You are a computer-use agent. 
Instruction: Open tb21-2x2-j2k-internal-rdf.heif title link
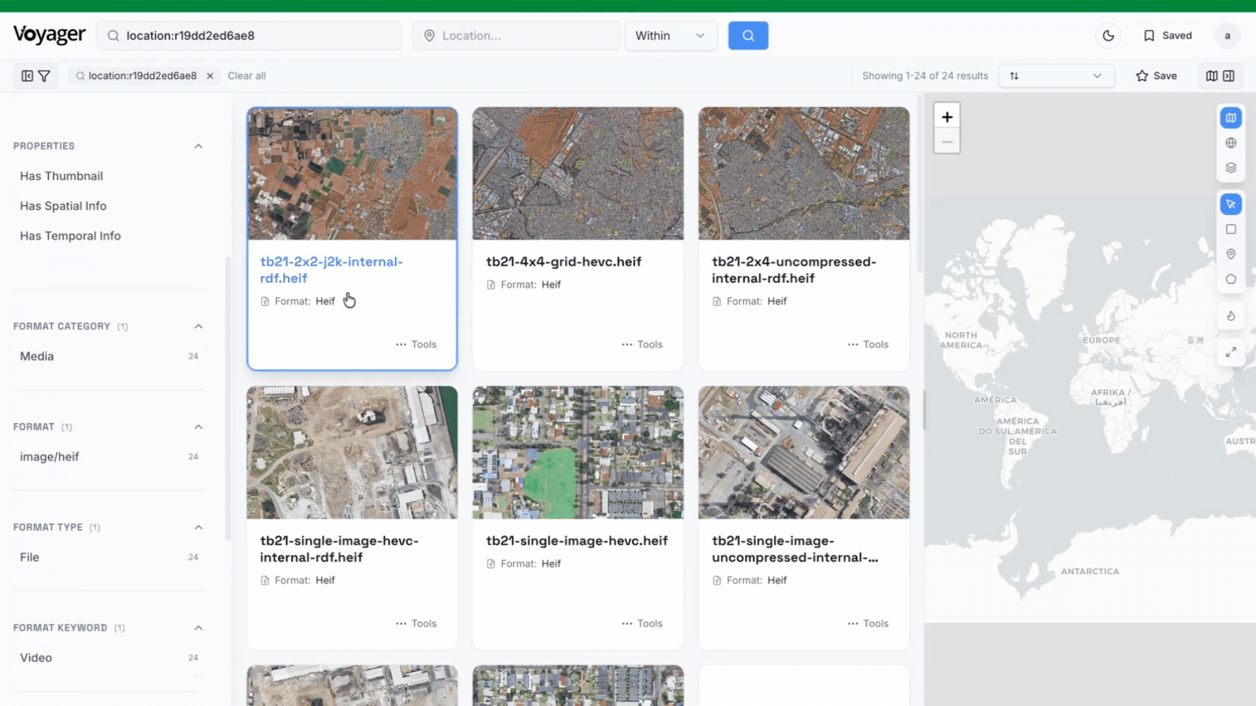tap(332, 270)
